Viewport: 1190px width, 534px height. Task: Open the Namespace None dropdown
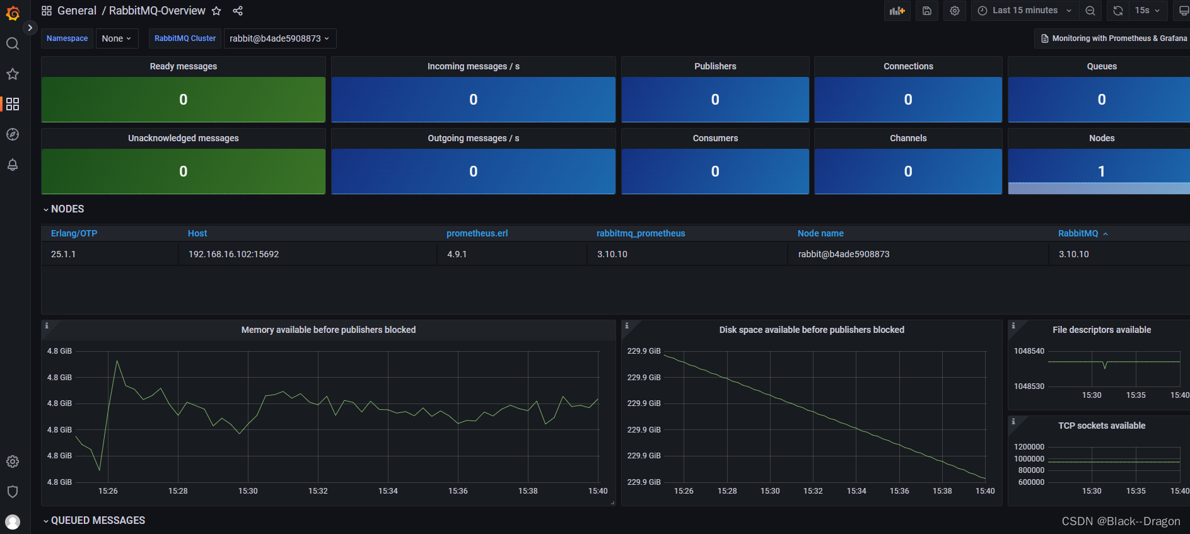(117, 38)
